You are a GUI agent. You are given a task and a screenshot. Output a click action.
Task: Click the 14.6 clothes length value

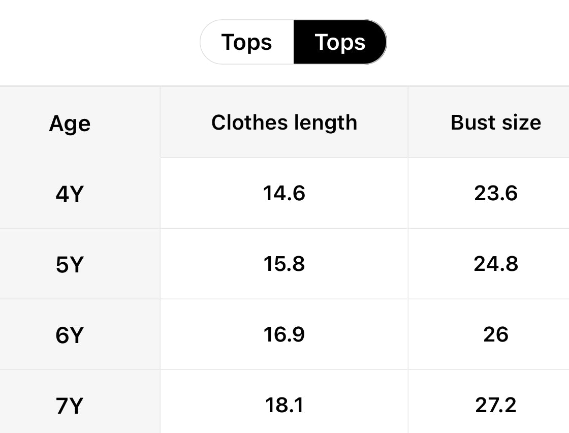284,193
